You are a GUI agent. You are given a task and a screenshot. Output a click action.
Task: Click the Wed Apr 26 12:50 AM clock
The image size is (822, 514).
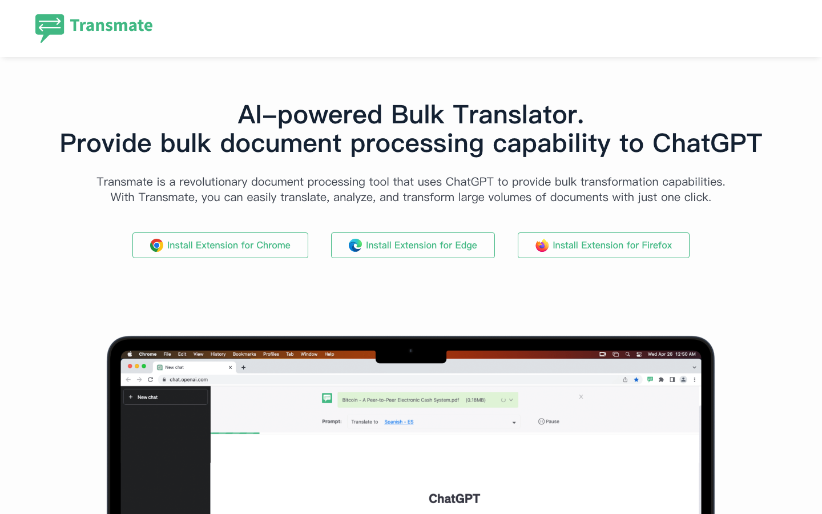point(671,354)
